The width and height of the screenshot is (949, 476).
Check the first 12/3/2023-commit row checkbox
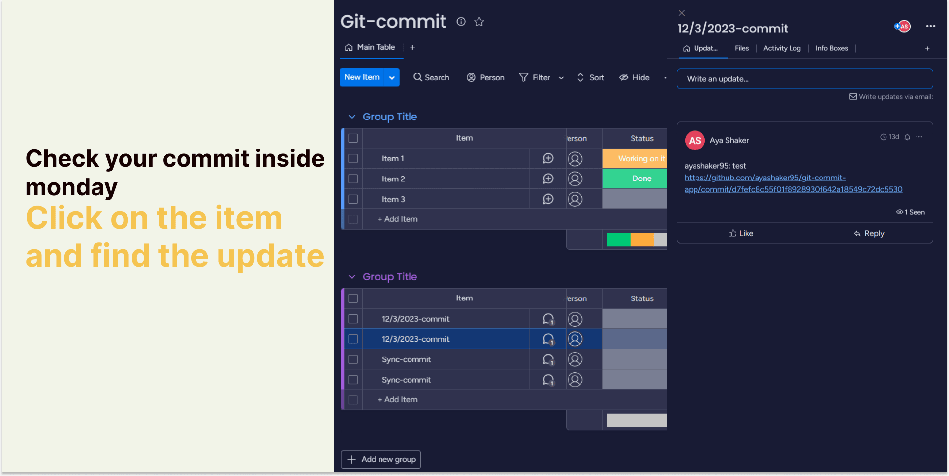[x=353, y=319]
